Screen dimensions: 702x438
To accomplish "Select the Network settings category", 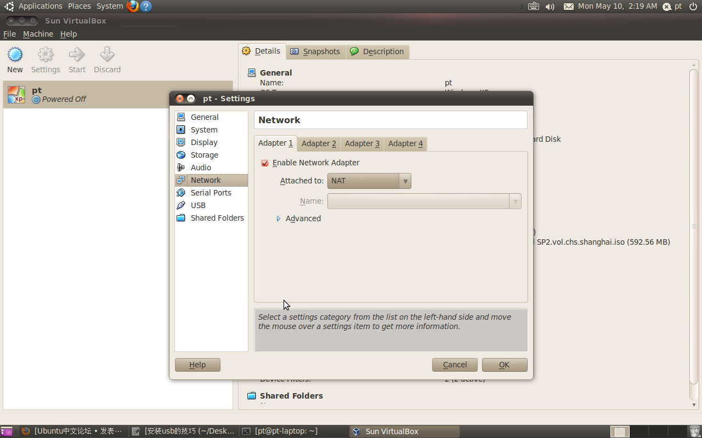I will (211, 180).
